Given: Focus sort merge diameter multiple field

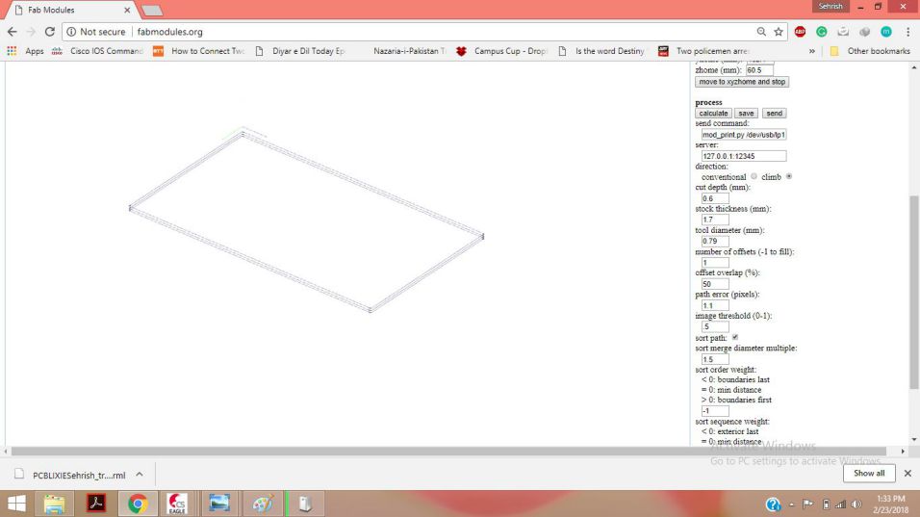Looking at the screenshot, I should (x=715, y=359).
